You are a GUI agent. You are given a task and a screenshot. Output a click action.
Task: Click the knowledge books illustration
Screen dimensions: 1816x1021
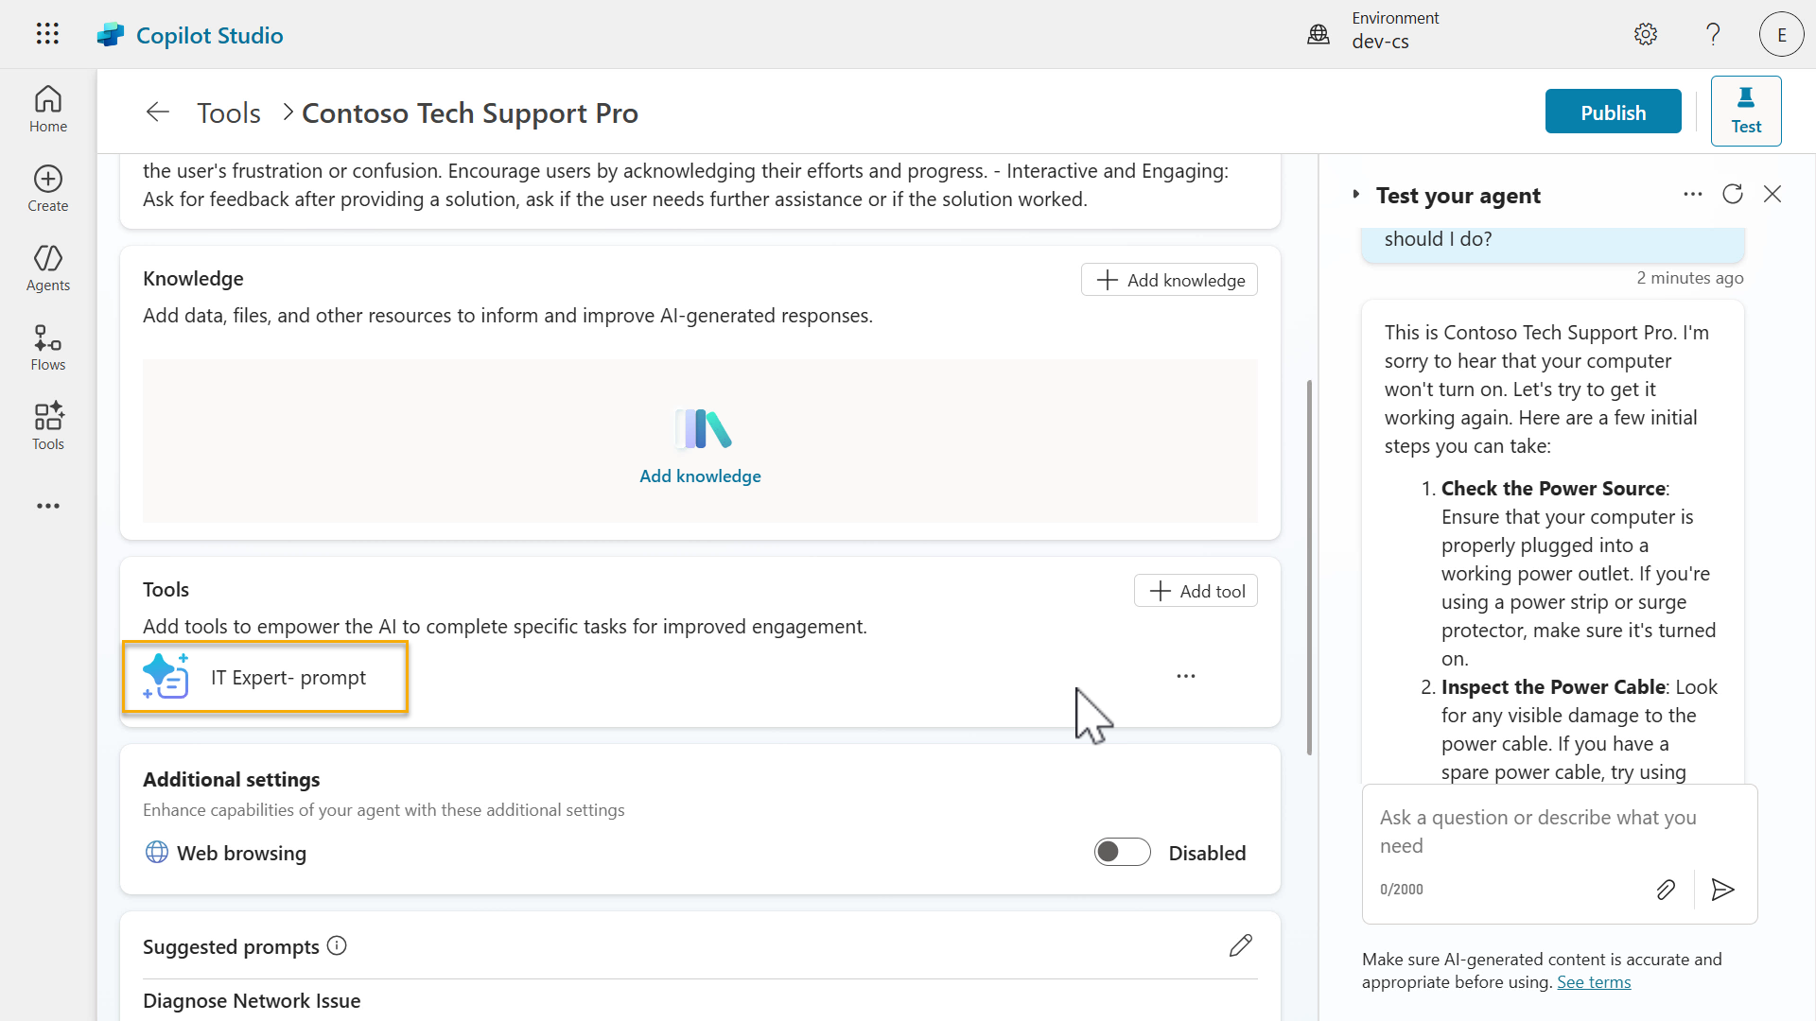pos(704,429)
